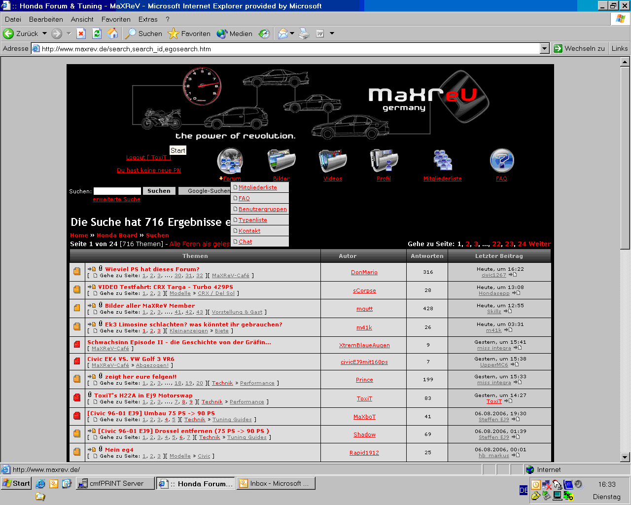Open the Bilder folder icon
Viewport: 631px width, 505px height.
281,161
